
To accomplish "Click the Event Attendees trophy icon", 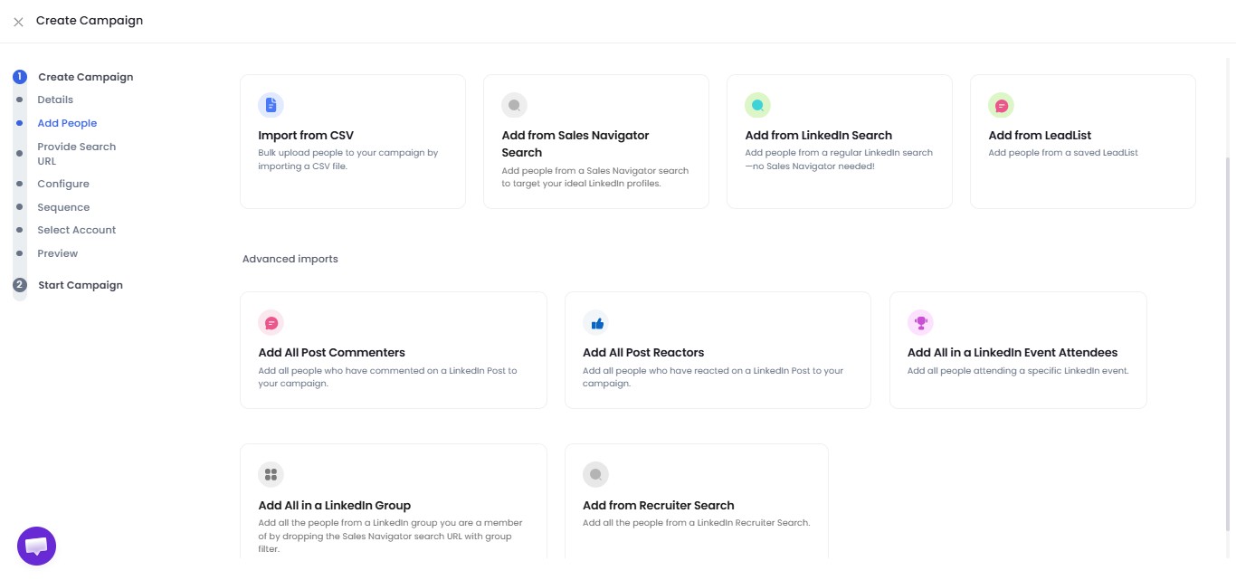I will [x=920, y=322].
